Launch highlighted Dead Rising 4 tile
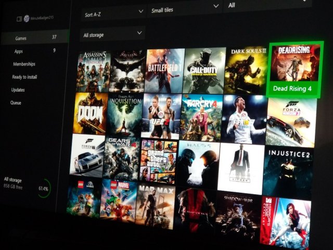Image resolution: width=333 pixels, height=250 pixels. [x=294, y=70]
